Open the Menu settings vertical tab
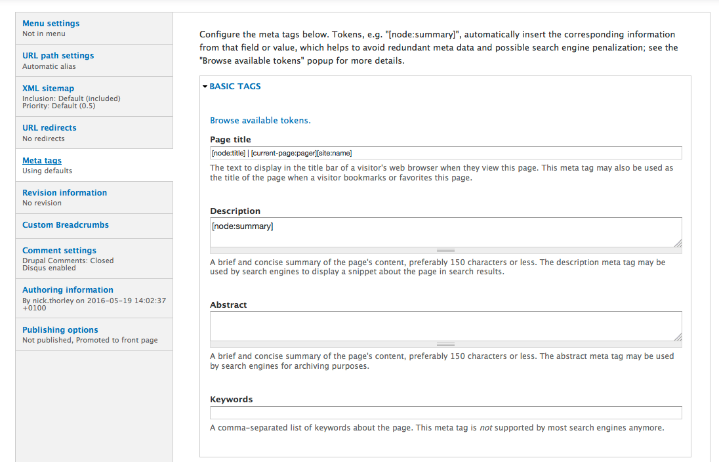Screen dimensions: 719x462 [51, 24]
